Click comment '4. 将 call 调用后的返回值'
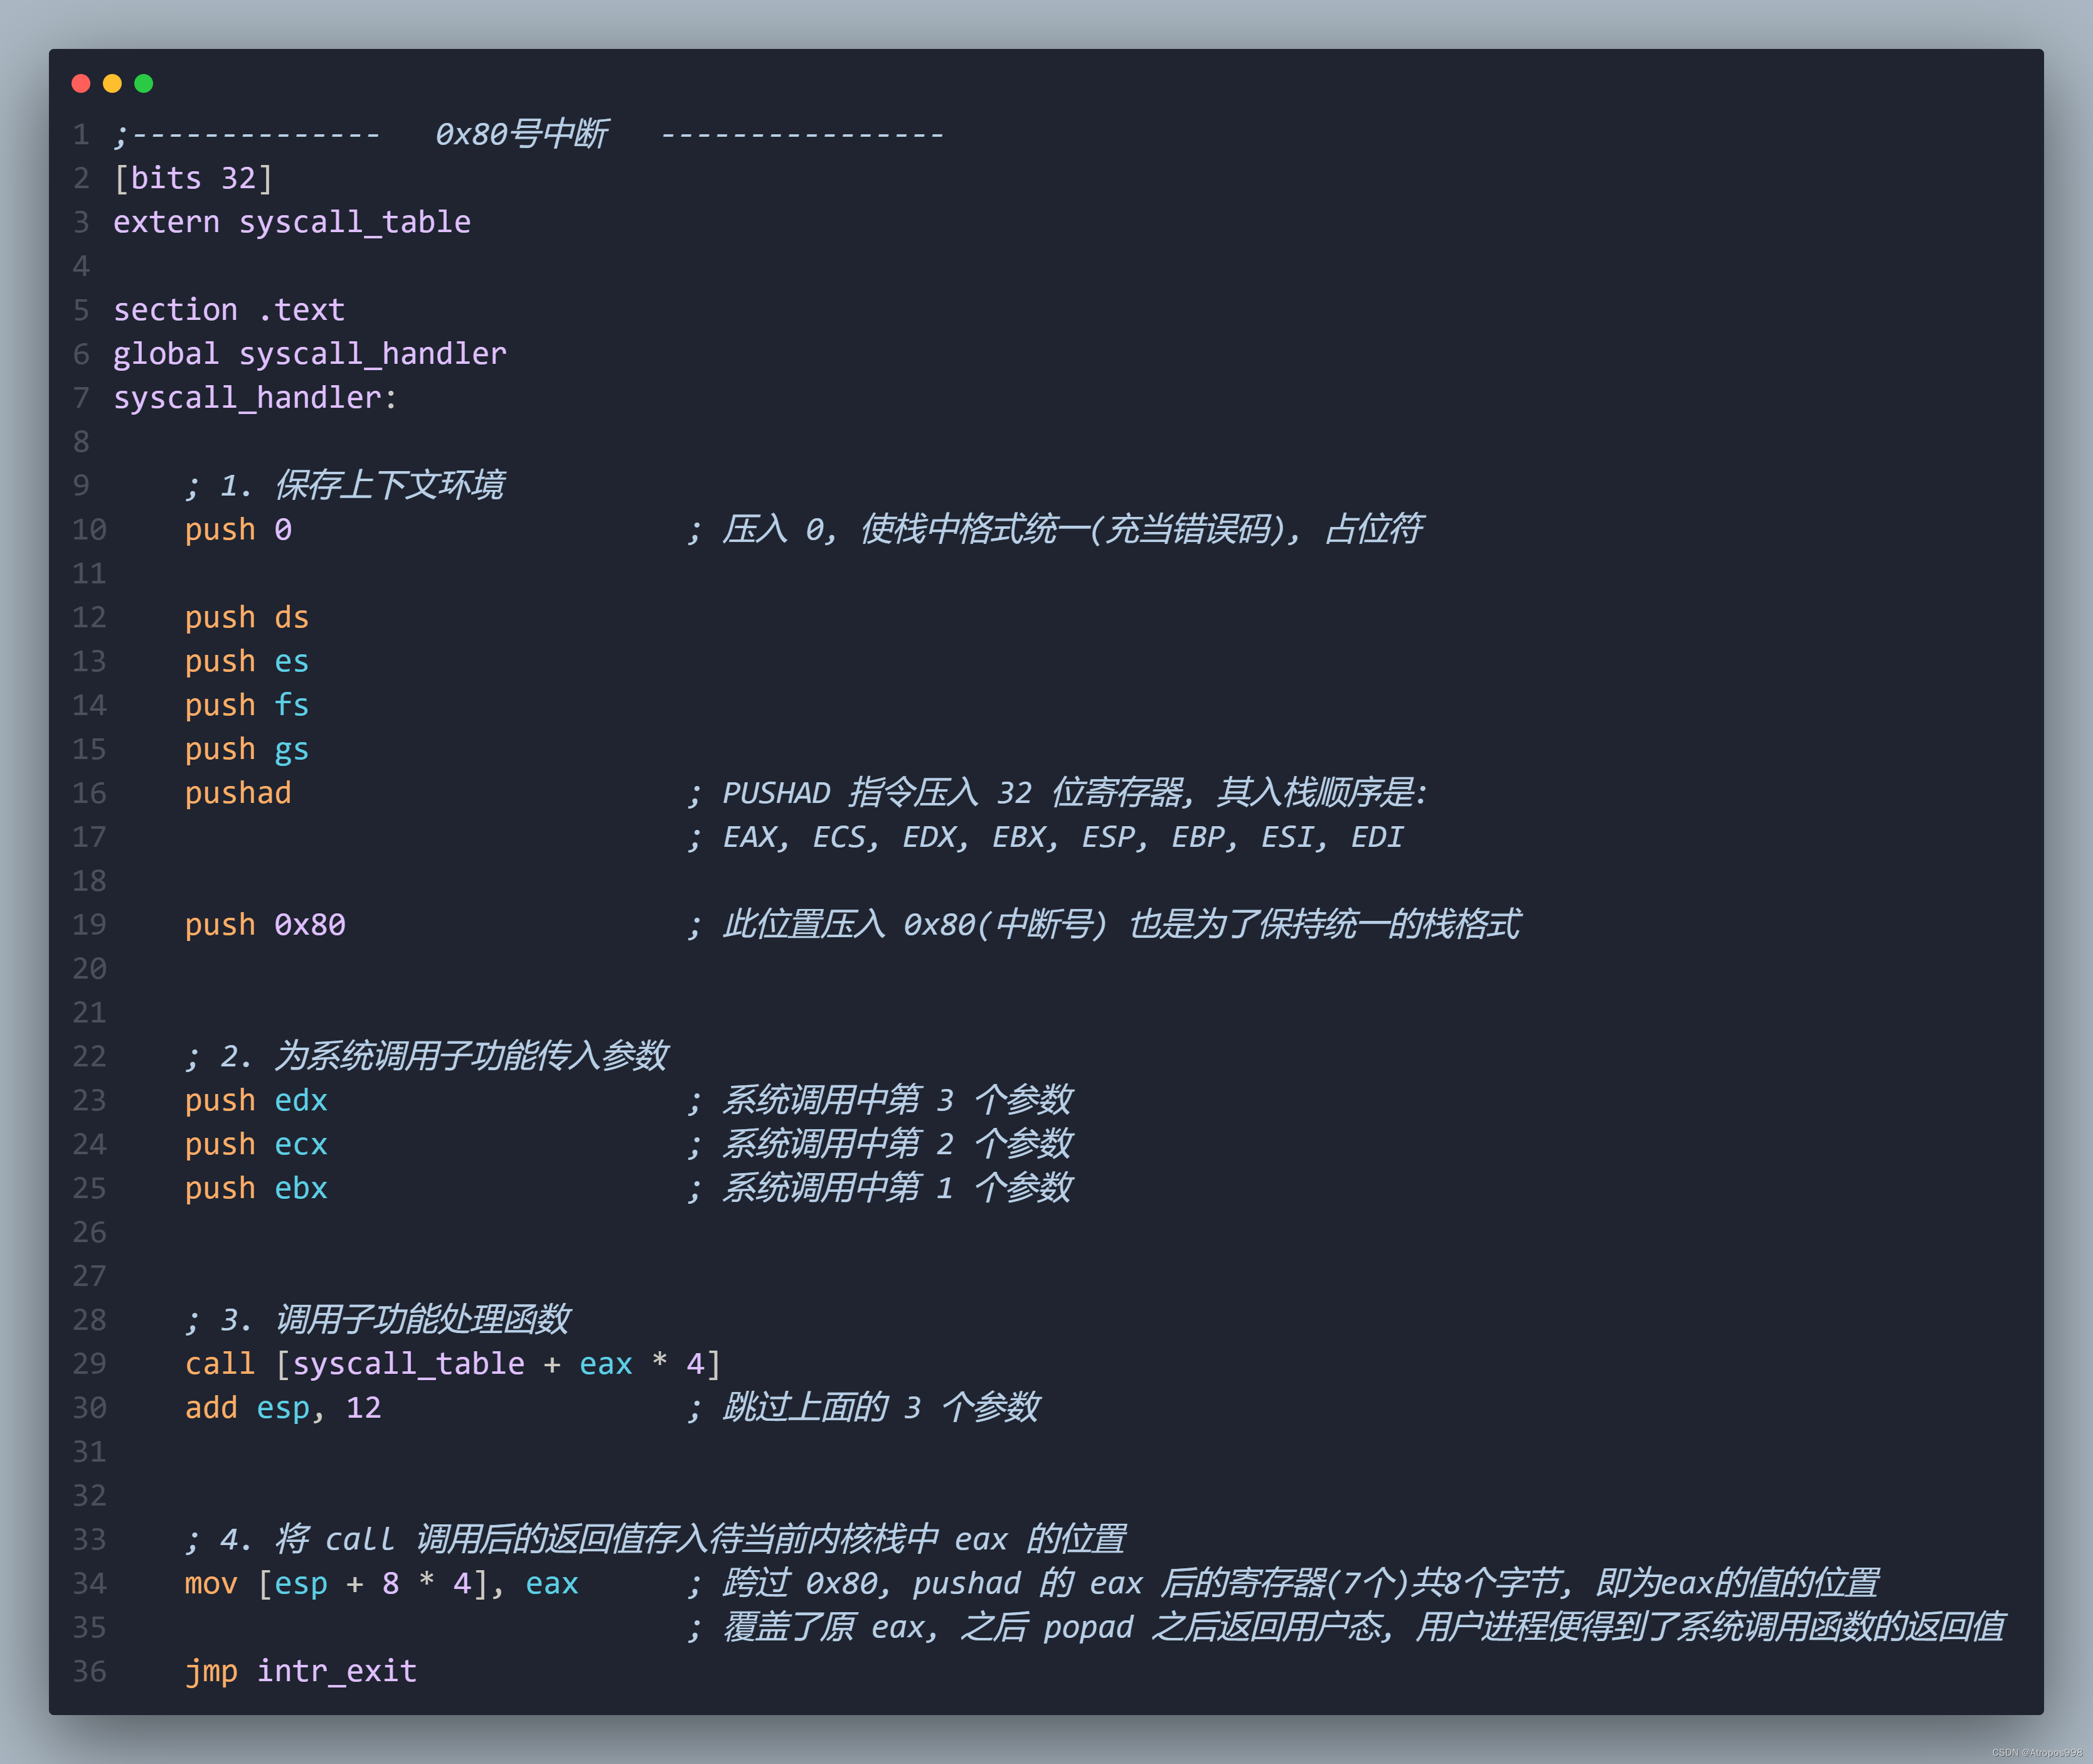This screenshot has width=2093, height=1764. point(656,1539)
